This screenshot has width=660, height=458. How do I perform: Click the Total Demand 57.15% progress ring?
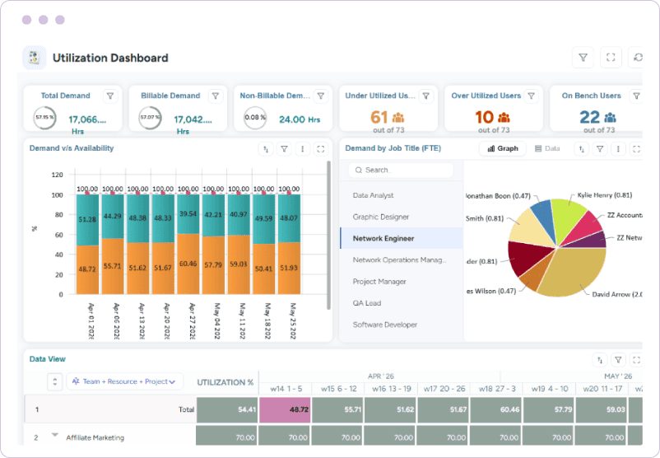pyautogui.click(x=44, y=118)
